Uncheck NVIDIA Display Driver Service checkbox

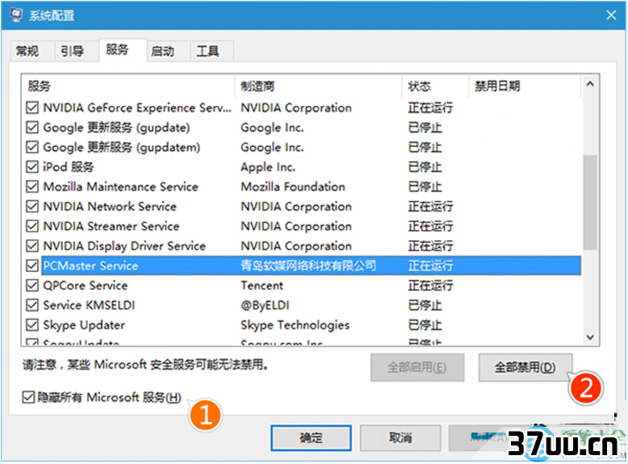[x=32, y=245]
